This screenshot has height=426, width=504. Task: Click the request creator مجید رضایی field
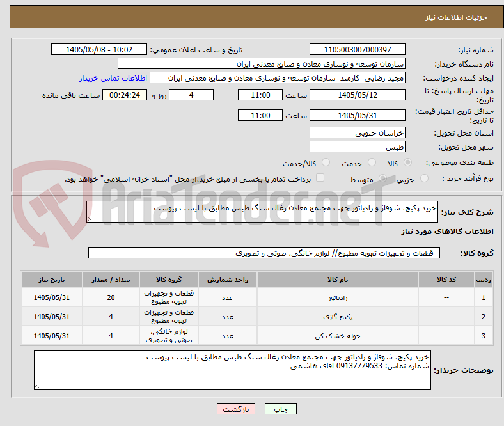(x=278, y=78)
